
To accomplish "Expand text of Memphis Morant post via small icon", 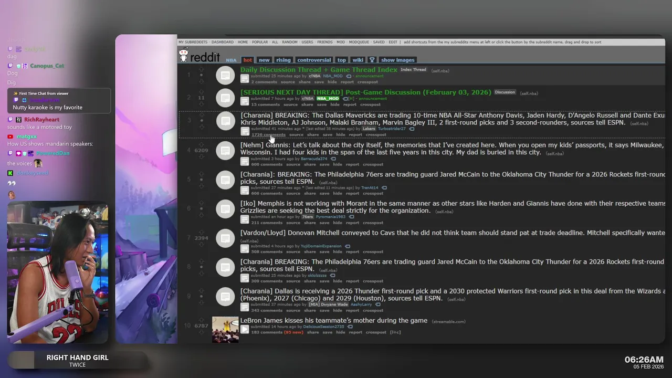I will [245, 219].
